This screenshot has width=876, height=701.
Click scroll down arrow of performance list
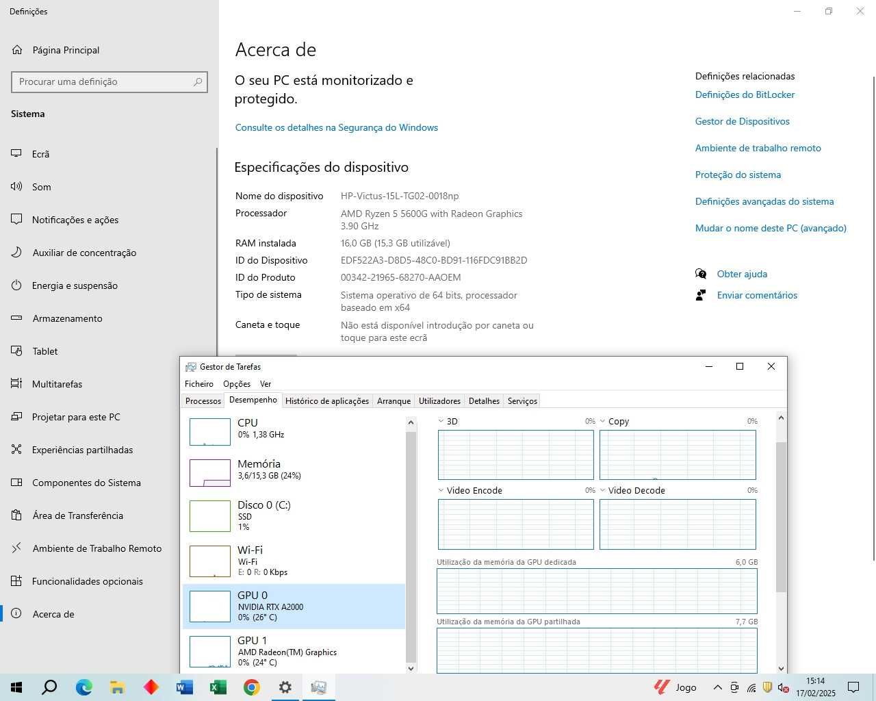[411, 668]
